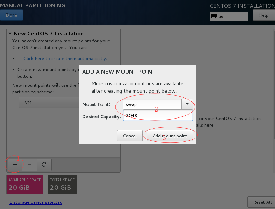
Task: Click the Done button
Action: 12,15
